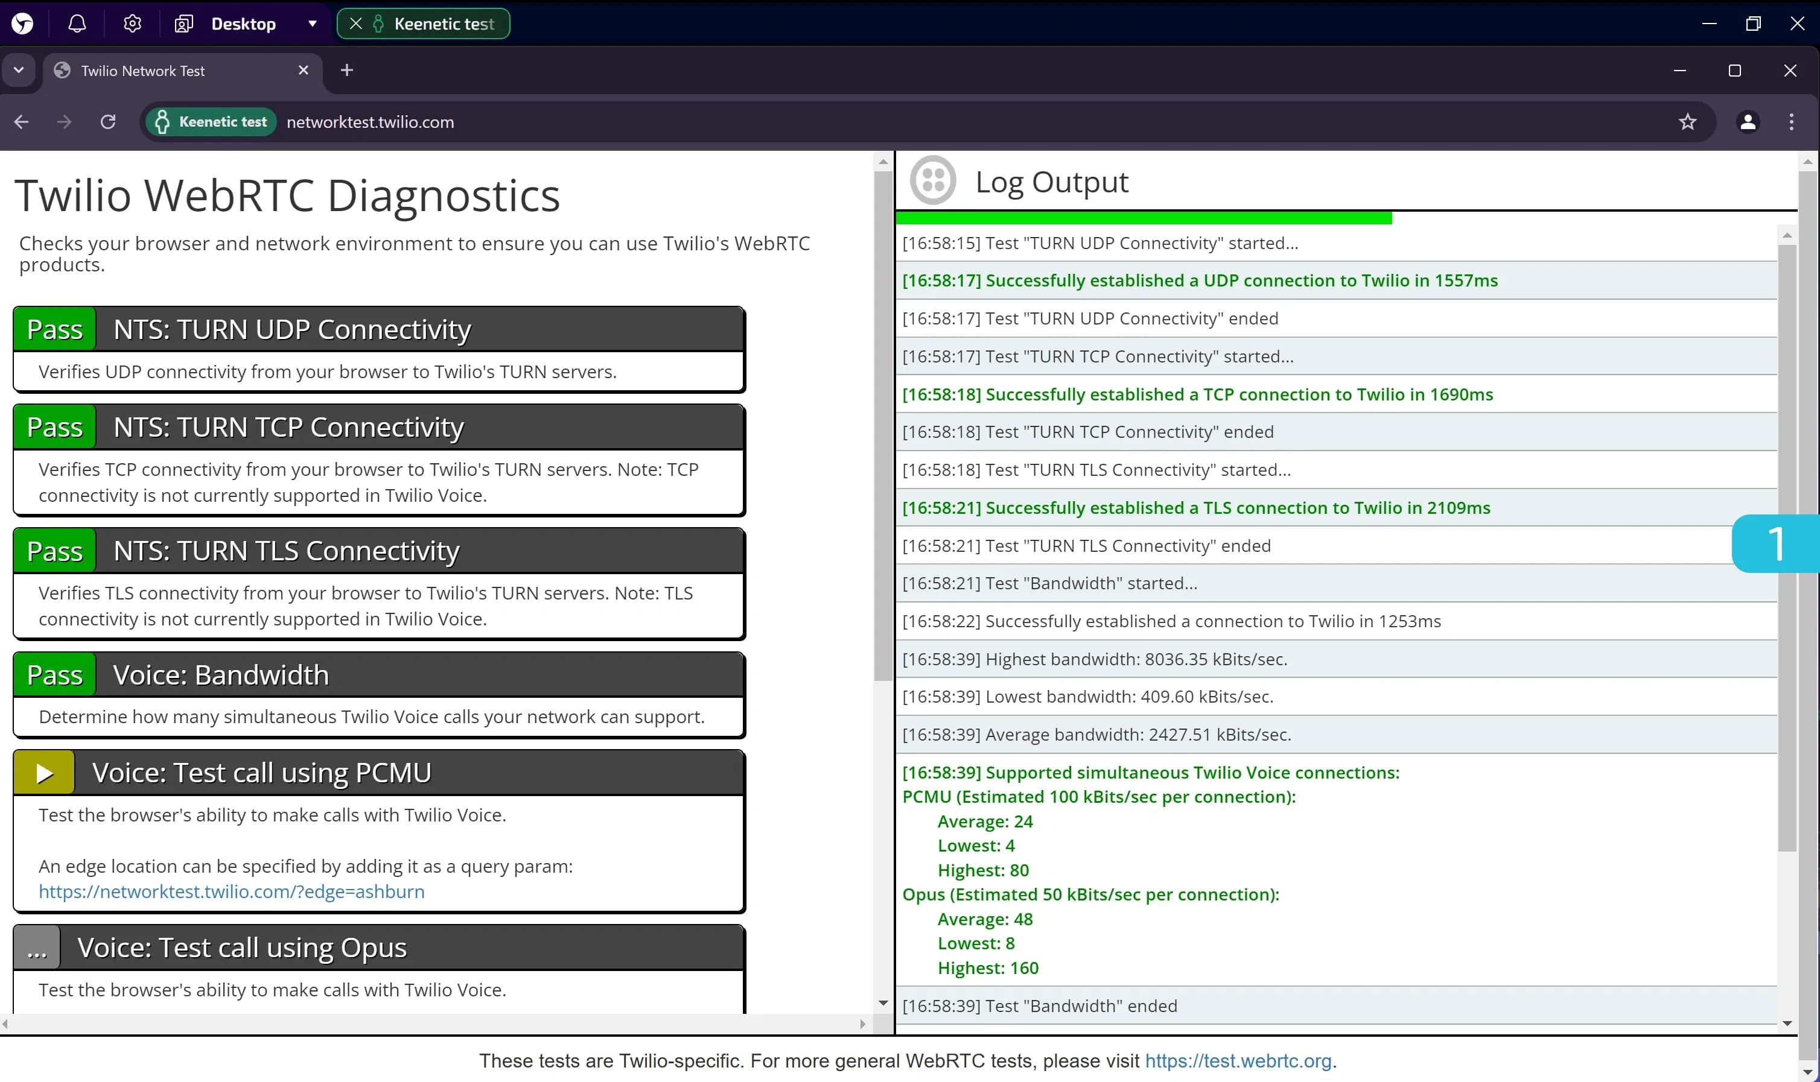This screenshot has height=1082, width=1820.
Task: Click the browser logo icon at top-left
Action: pyautogui.click(x=22, y=24)
